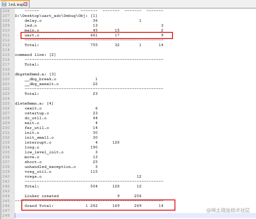Click the init.o entry on line 231
Image resolution: width=256 pixels, height=219 pixels.
[32, 133]
